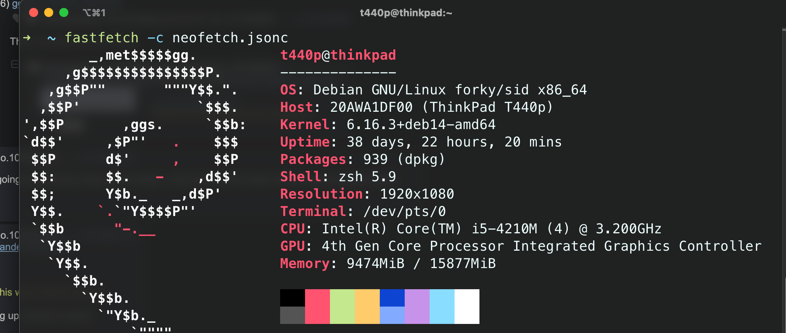Click the pink 'Resolution' label

point(321,194)
